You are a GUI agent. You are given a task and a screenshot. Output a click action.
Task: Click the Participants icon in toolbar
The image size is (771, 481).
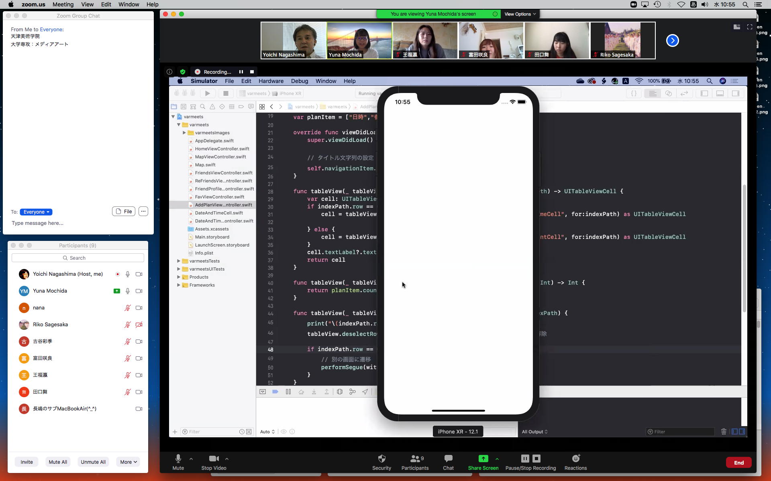coord(415,459)
